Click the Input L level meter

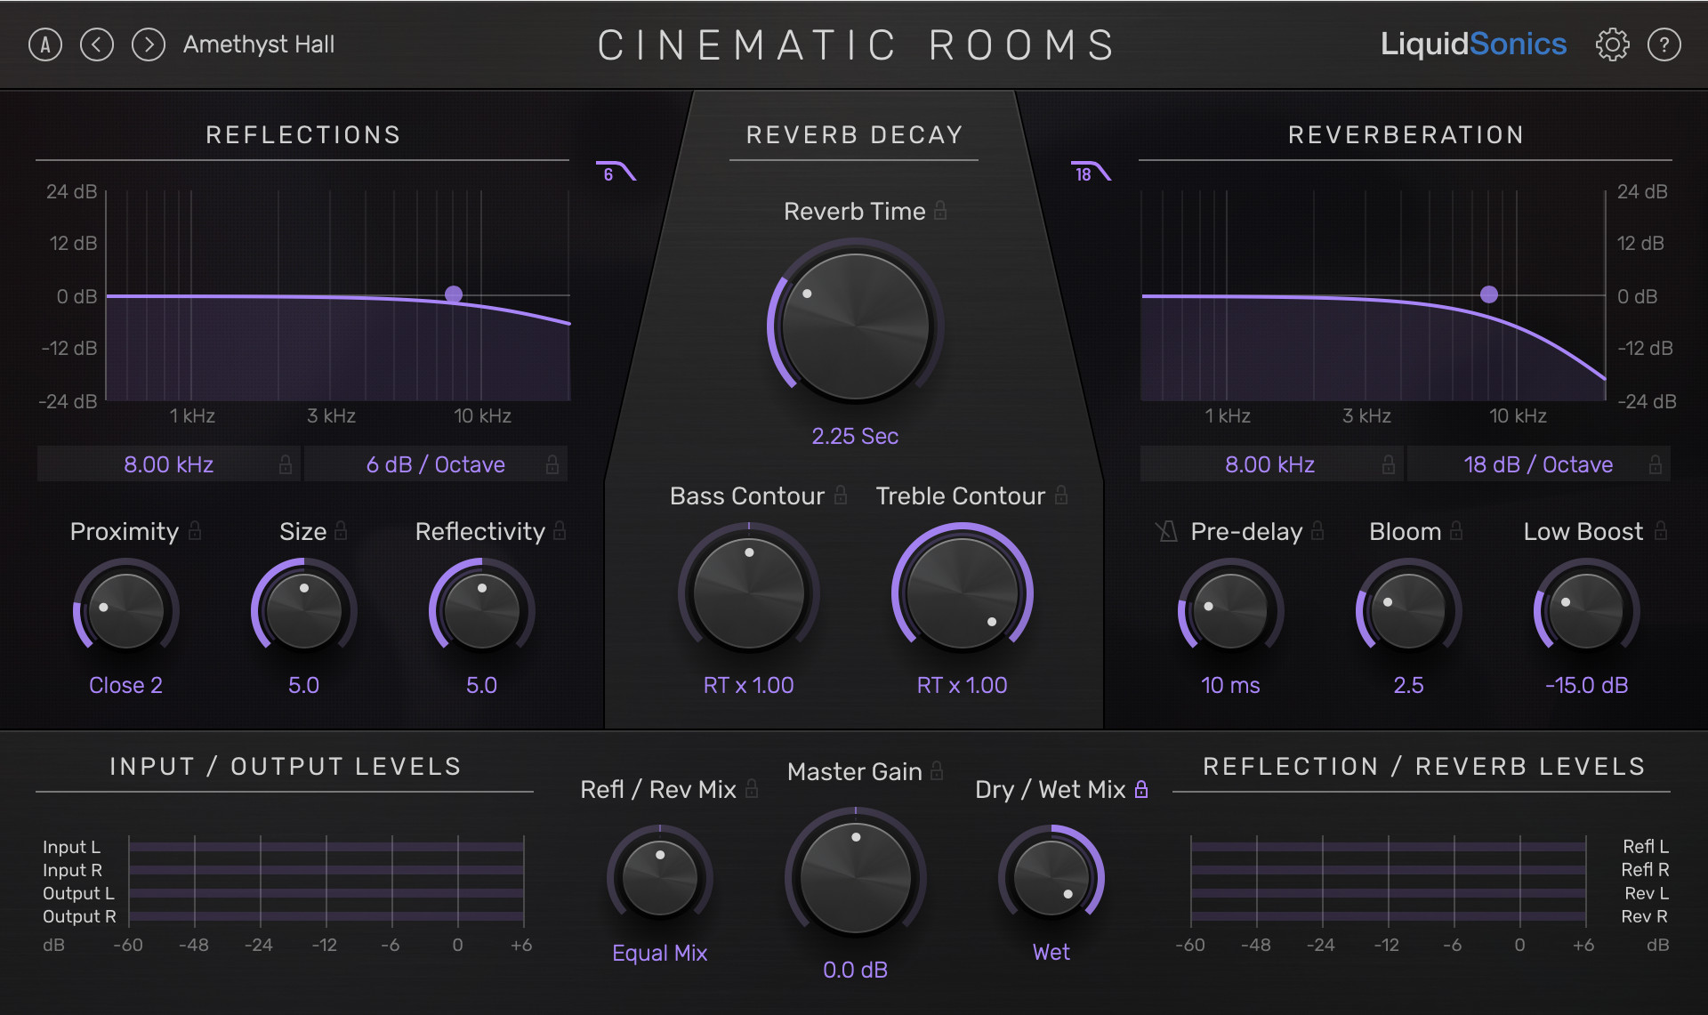(x=326, y=847)
